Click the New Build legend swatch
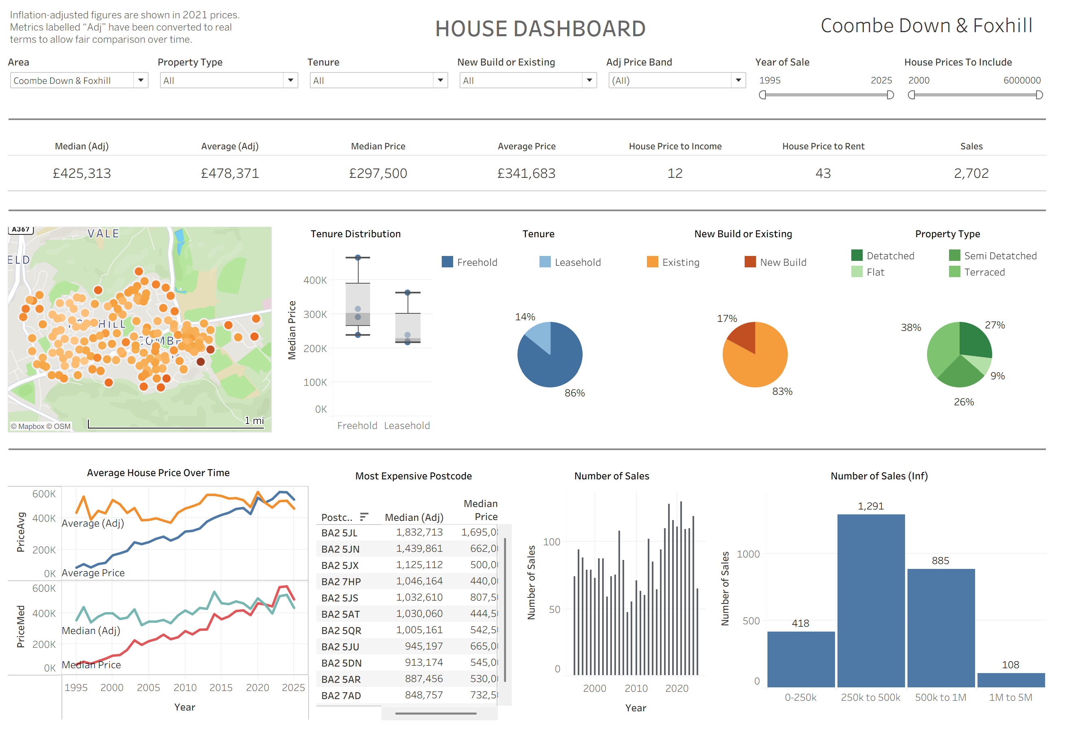The image size is (1074, 739). [x=751, y=262]
